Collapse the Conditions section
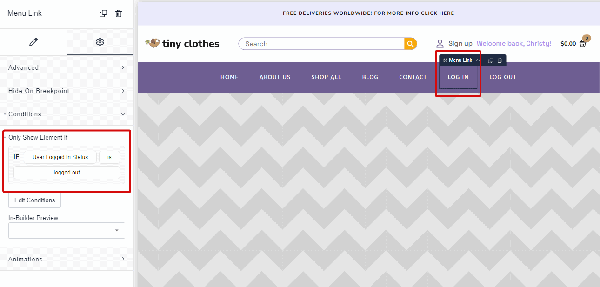Screen dimensions: 600x287 point(67,114)
